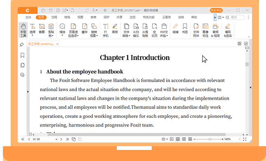
Task: Select the Highlight tool (高亮)
Action: click(115, 28)
